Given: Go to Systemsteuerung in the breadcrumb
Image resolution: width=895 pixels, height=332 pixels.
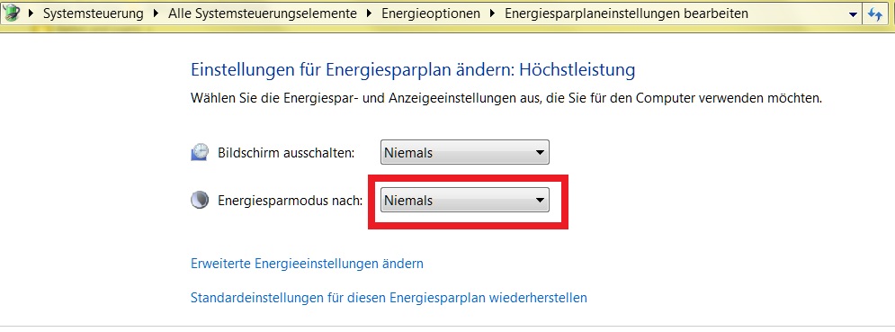Looking at the screenshot, I should coord(94,13).
